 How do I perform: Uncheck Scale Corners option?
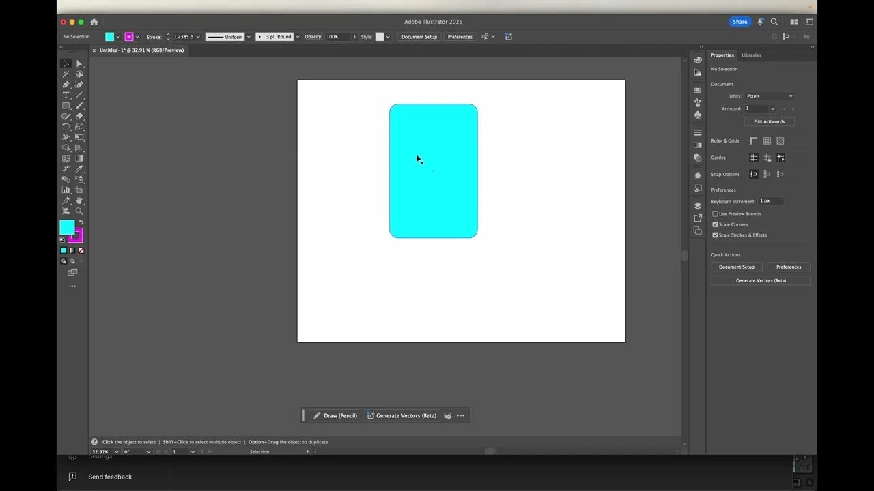(715, 224)
